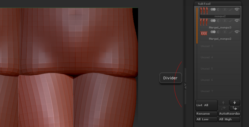Select the down arrow subtool button
Screen dimensions: 249x127
pyautogui.click(x=235, y=103)
